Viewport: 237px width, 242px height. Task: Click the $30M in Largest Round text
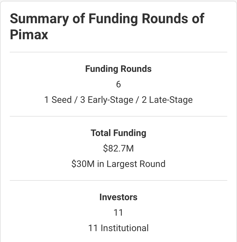click(118, 164)
